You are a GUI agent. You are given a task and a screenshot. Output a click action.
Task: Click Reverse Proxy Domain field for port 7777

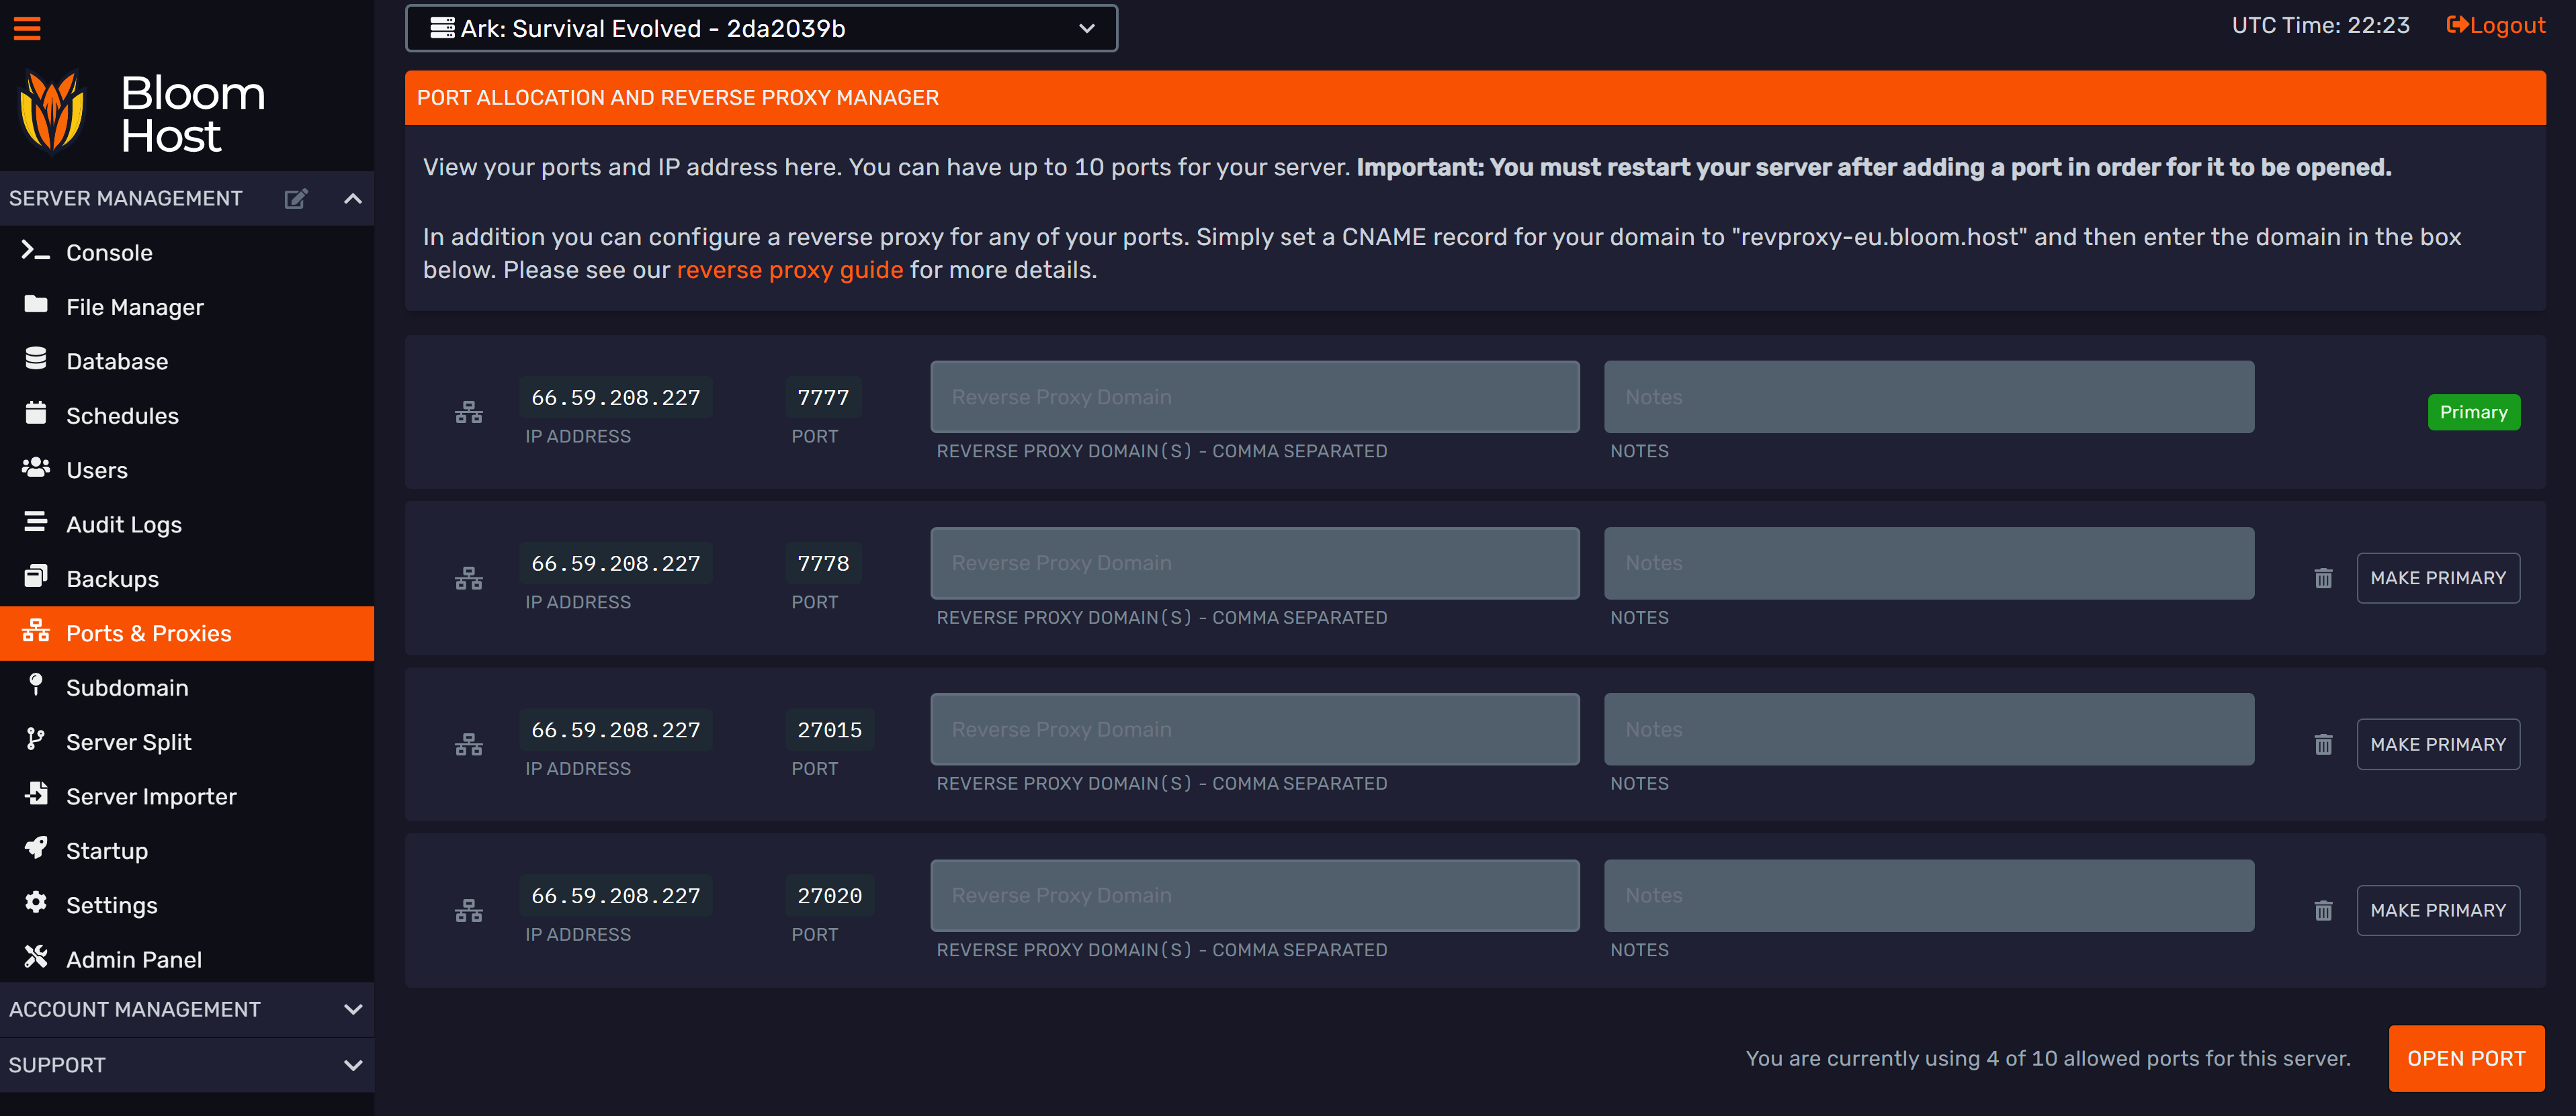click(x=1254, y=398)
